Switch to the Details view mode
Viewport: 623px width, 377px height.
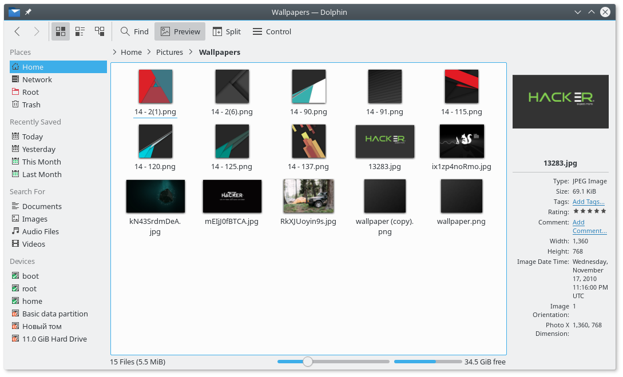click(99, 31)
